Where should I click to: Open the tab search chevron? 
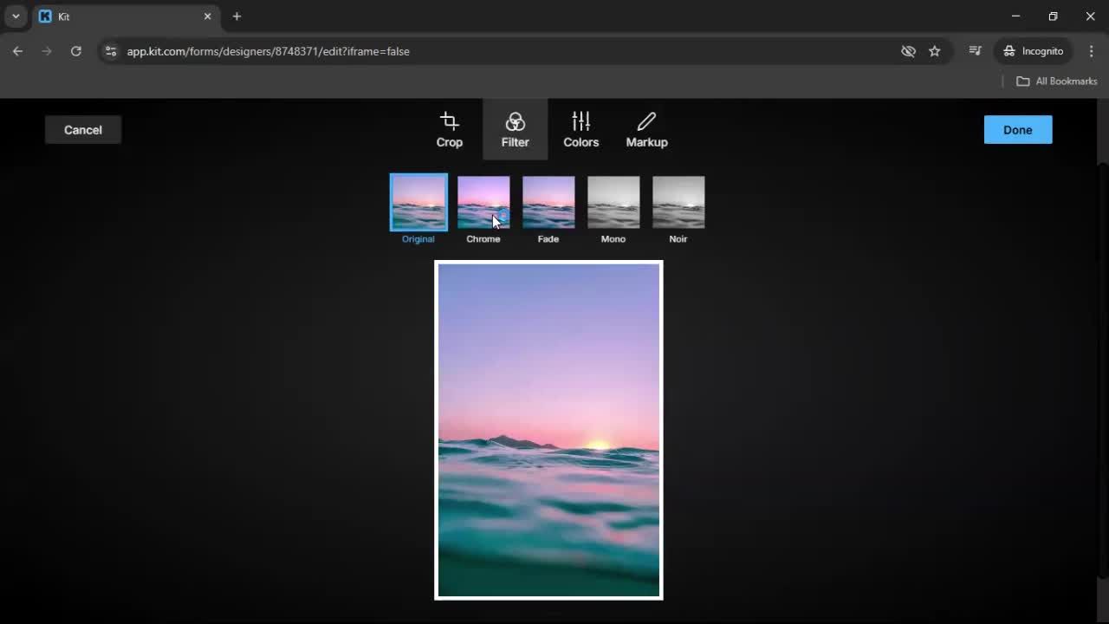click(x=15, y=16)
